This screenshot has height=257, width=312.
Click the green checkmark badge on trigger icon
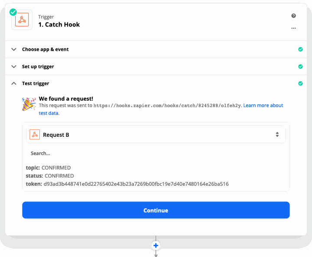13,12
